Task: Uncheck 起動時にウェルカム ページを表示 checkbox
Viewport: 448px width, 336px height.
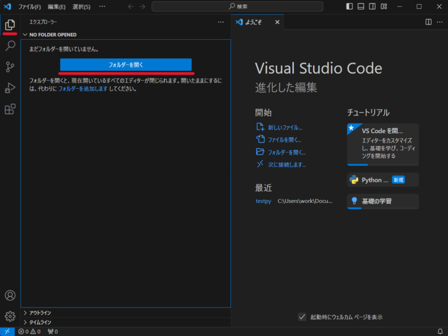Action: pos(302,317)
